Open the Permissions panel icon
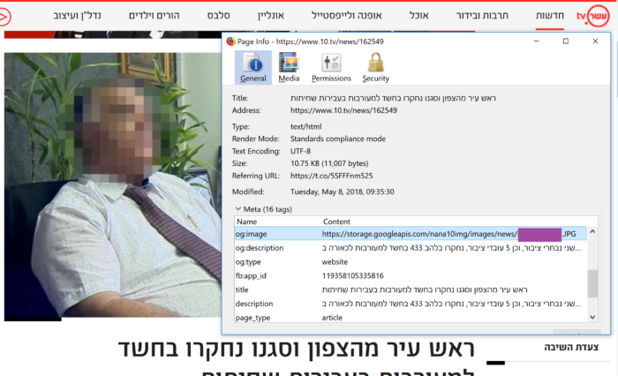The height and width of the screenshot is (376, 618). 331,67
